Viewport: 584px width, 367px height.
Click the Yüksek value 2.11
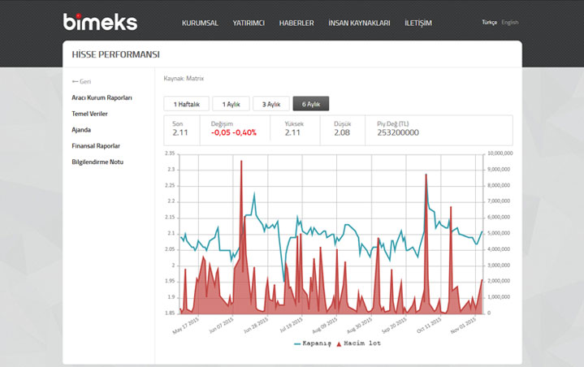(x=292, y=132)
